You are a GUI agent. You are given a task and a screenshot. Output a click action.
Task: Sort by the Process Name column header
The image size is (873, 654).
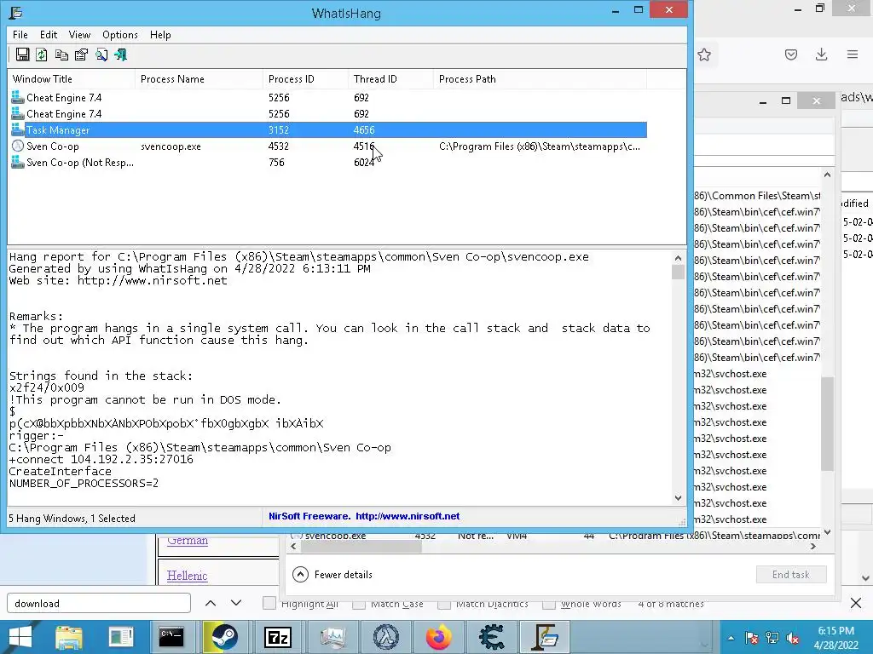(199, 79)
